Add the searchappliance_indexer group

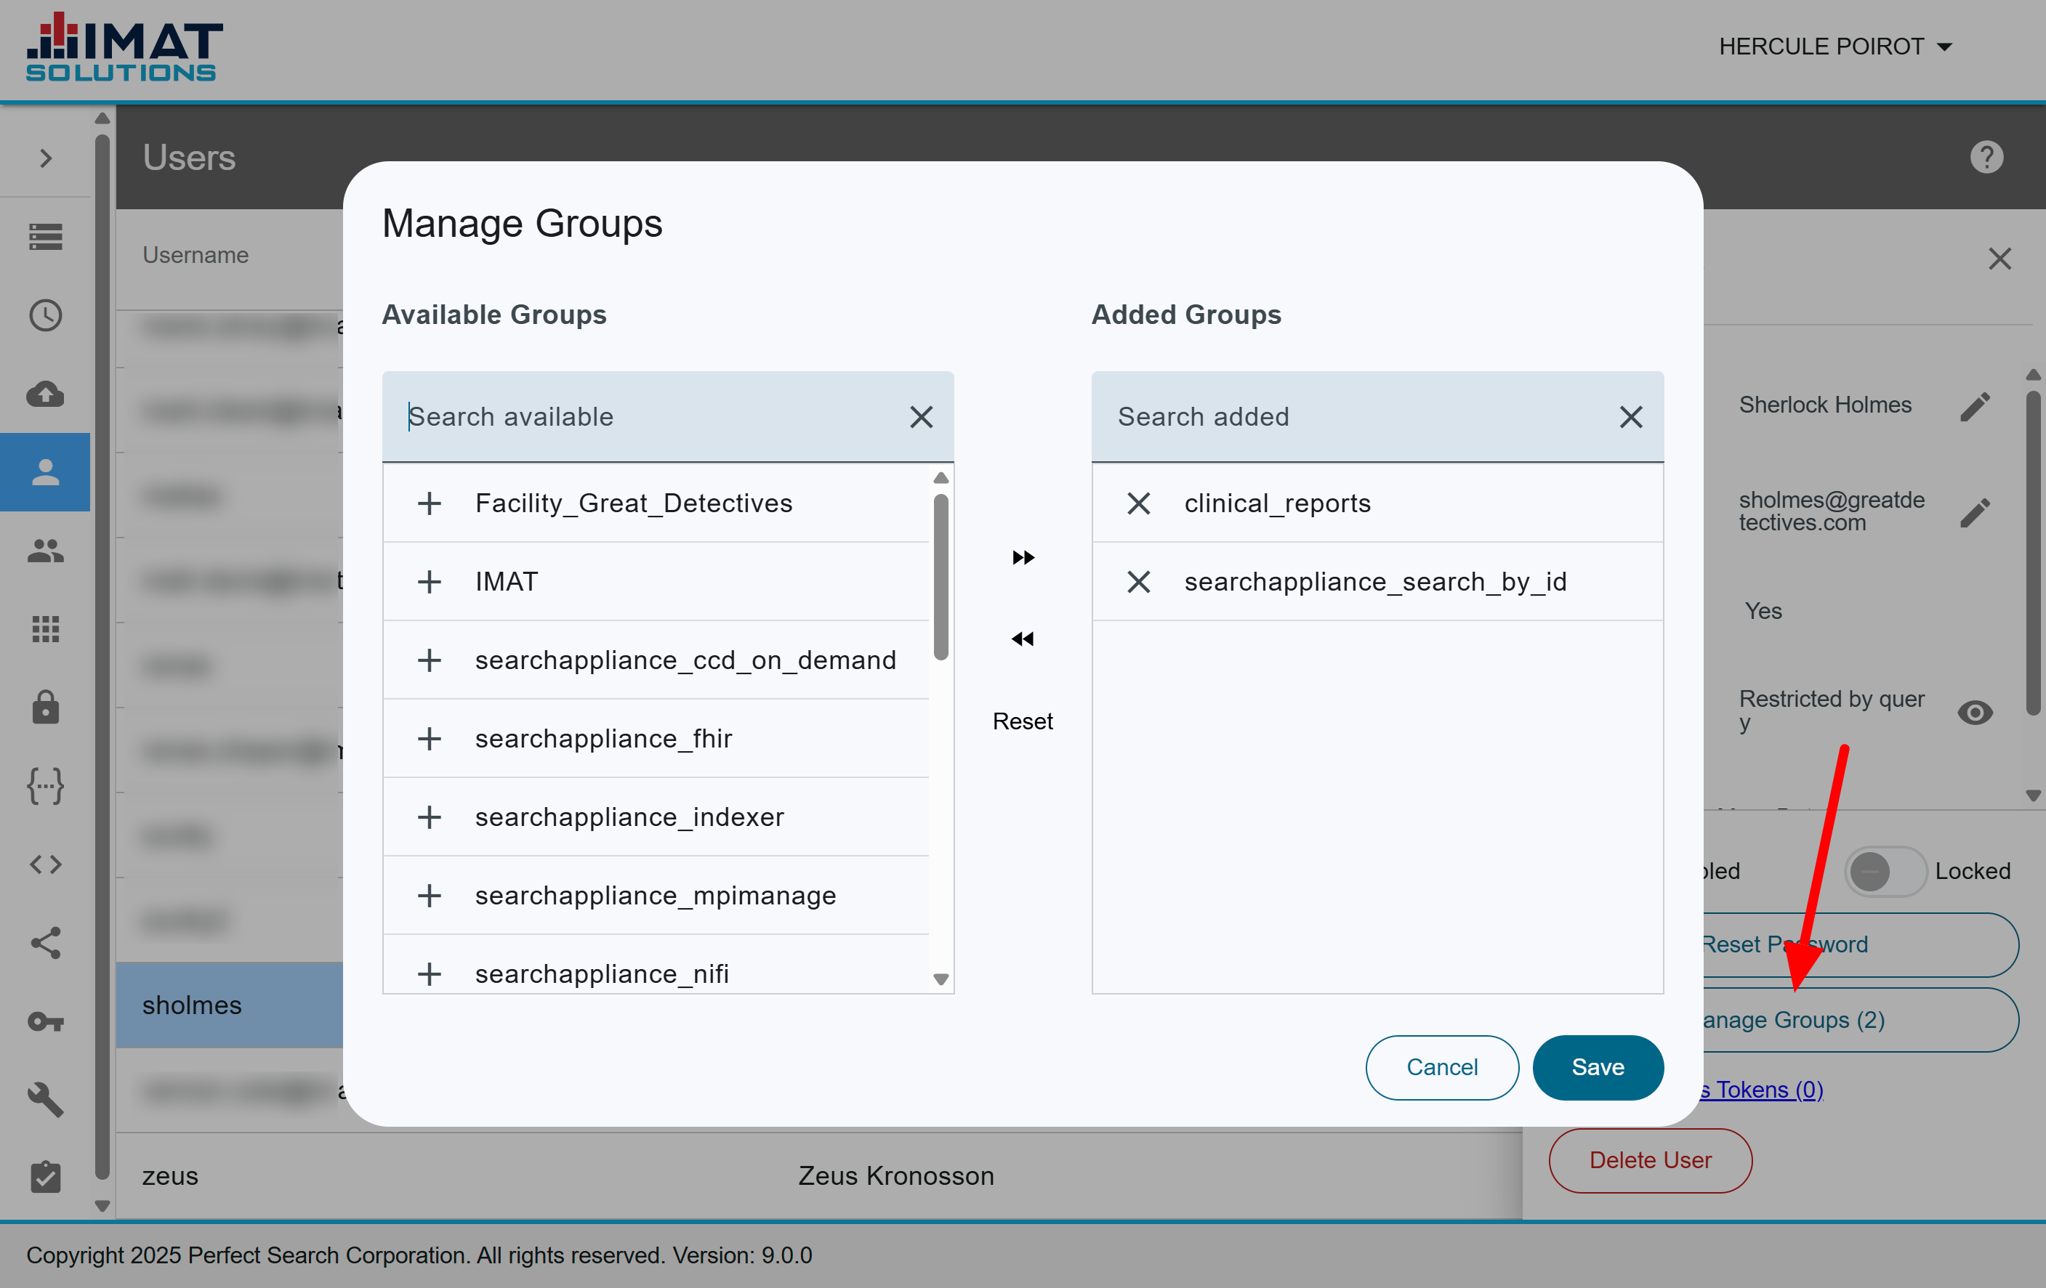(x=429, y=817)
